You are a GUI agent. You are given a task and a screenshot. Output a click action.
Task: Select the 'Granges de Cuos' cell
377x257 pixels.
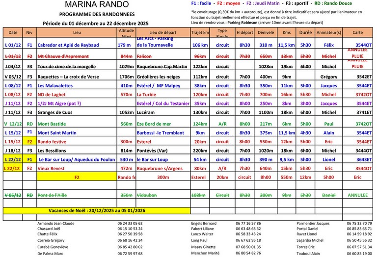point(55,112)
